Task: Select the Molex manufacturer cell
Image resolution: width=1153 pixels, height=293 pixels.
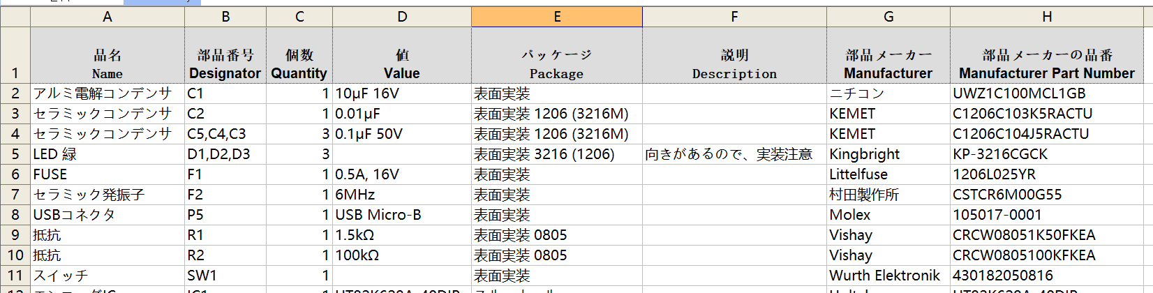Action: point(888,215)
